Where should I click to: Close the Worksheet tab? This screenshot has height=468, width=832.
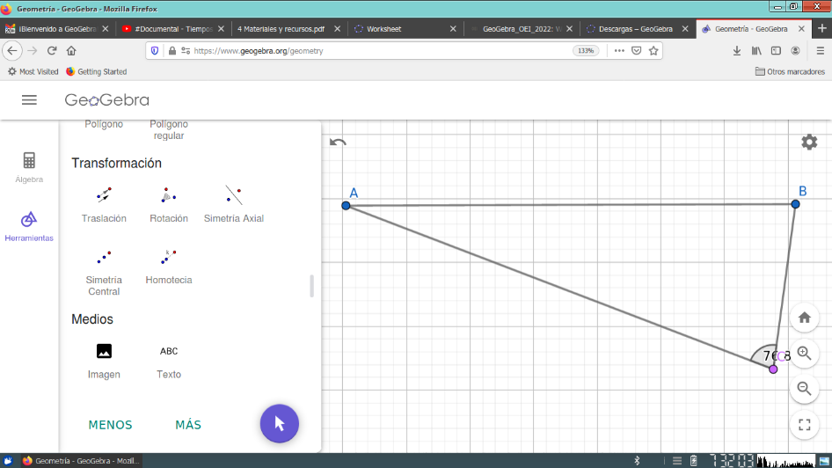tap(453, 29)
